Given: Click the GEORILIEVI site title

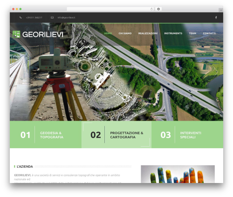Looking at the screenshot, I should (43, 34).
